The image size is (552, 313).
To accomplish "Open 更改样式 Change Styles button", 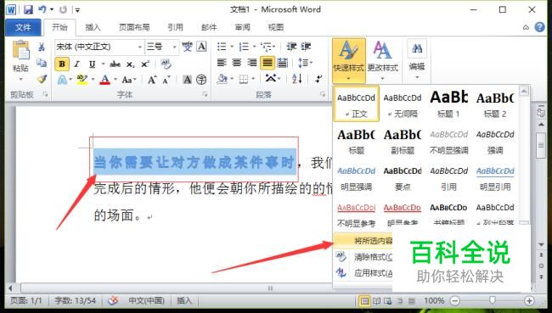I will click(383, 60).
